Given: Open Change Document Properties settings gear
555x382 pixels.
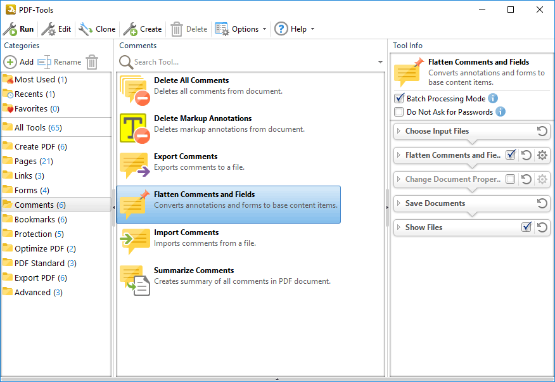Looking at the screenshot, I should click(x=542, y=179).
